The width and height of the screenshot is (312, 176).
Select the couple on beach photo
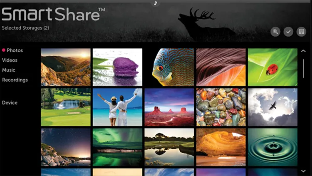[x=117, y=107]
